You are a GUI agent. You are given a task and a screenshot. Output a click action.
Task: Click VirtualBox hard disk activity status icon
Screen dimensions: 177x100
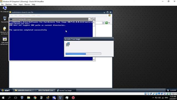pos(145,94)
